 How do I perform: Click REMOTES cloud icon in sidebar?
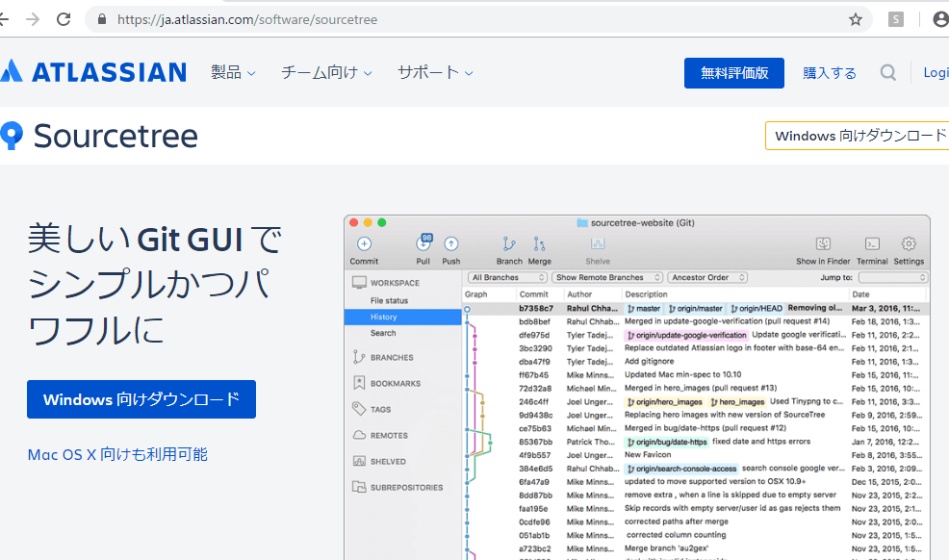tap(359, 435)
